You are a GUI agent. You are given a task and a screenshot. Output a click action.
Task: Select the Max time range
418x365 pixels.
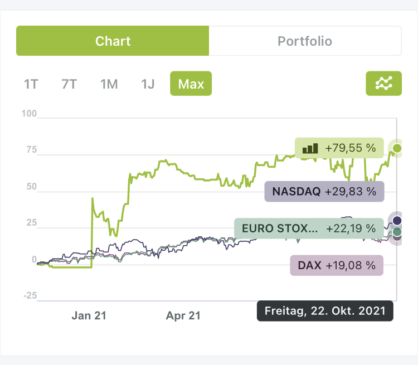point(191,84)
